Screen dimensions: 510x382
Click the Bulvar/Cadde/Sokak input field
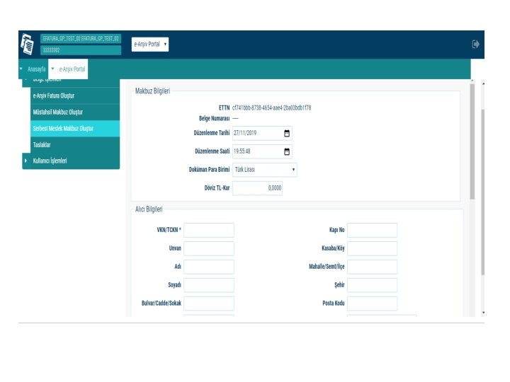point(209,303)
